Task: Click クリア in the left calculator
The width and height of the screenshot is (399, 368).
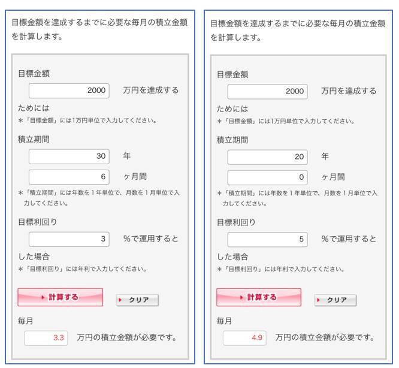Action: tap(137, 300)
